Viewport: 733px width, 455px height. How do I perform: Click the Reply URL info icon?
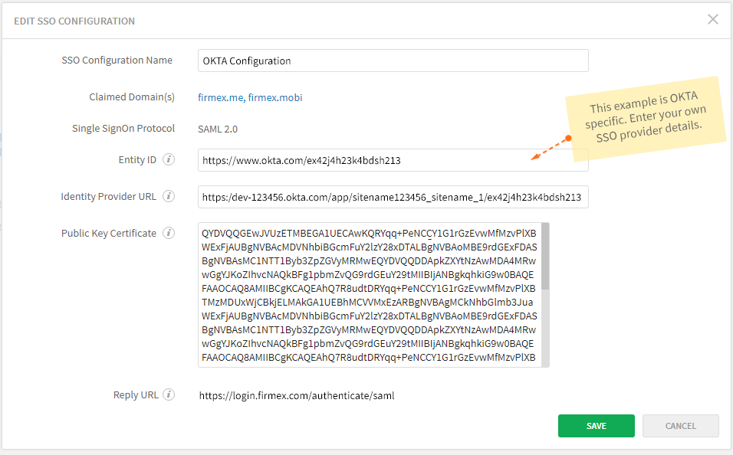169,394
